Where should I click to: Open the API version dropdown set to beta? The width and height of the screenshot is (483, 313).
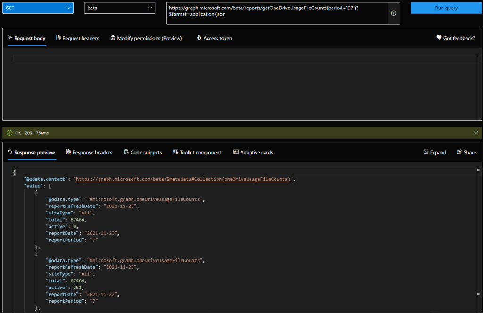tap(119, 8)
